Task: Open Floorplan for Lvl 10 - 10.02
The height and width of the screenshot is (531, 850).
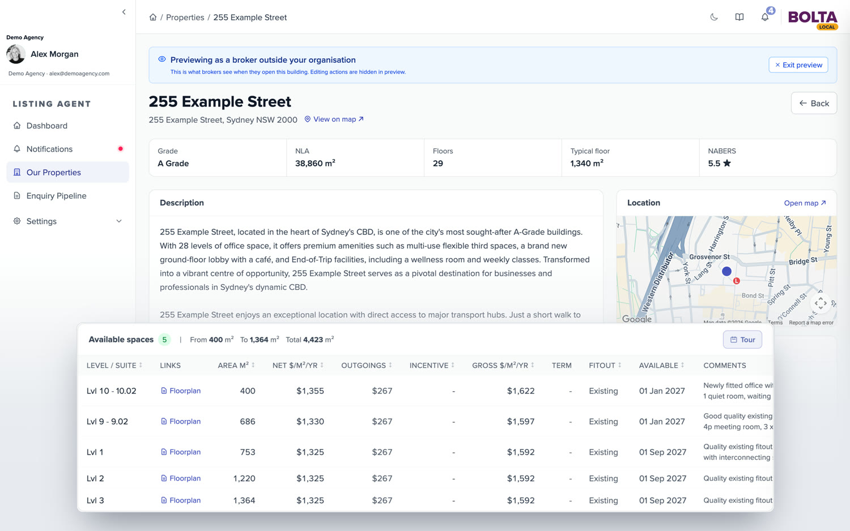Action: 181,391
